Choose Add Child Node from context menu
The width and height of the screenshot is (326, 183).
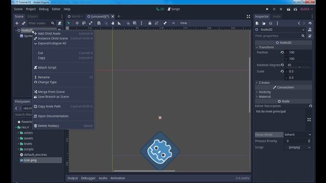click(x=63, y=34)
